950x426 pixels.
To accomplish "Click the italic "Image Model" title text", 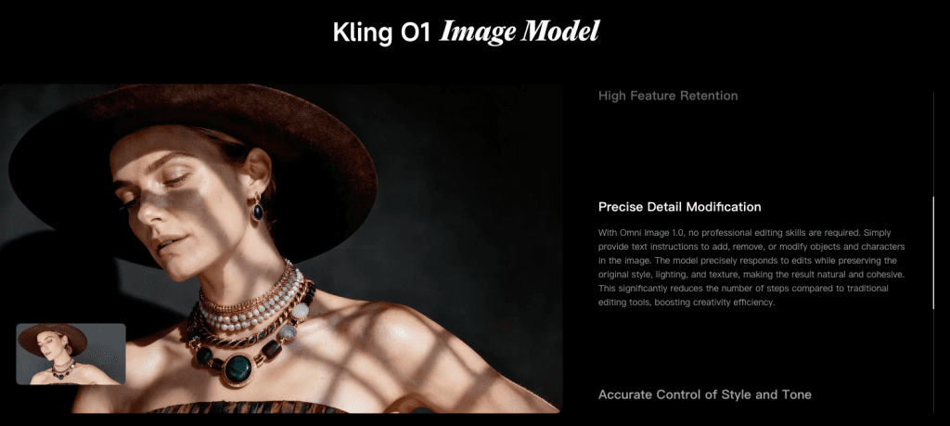I will click(520, 32).
